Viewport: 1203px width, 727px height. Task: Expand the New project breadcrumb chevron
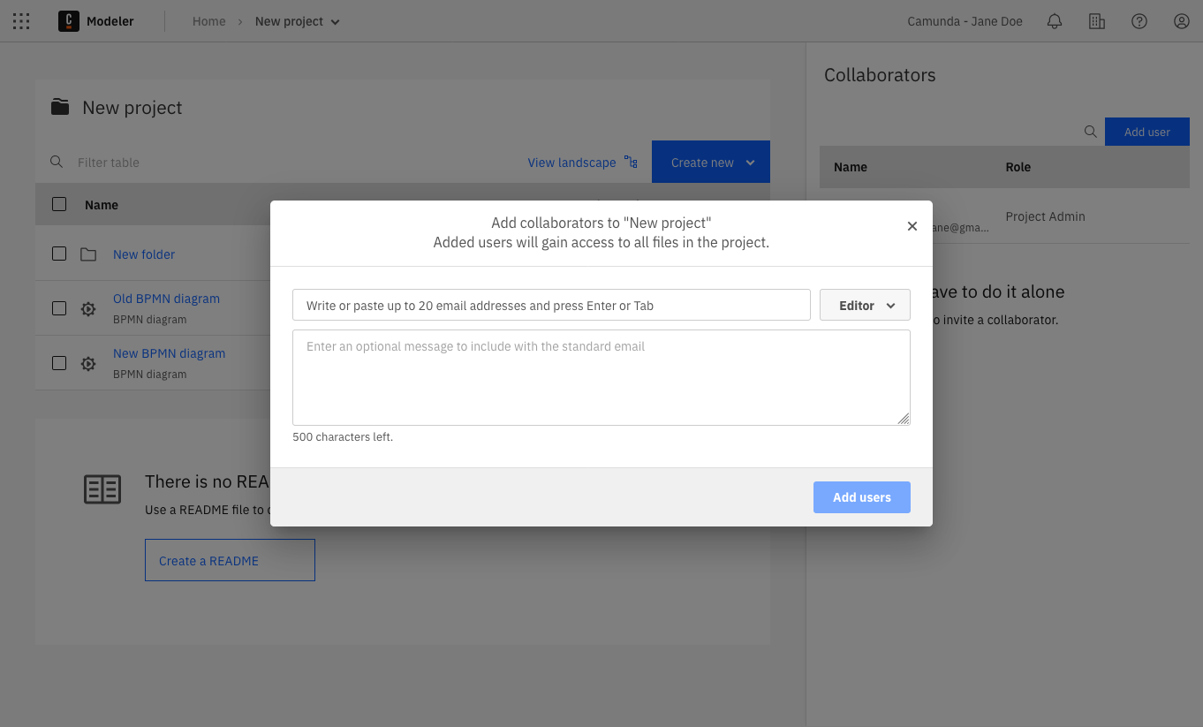click(x=335, y=22)
